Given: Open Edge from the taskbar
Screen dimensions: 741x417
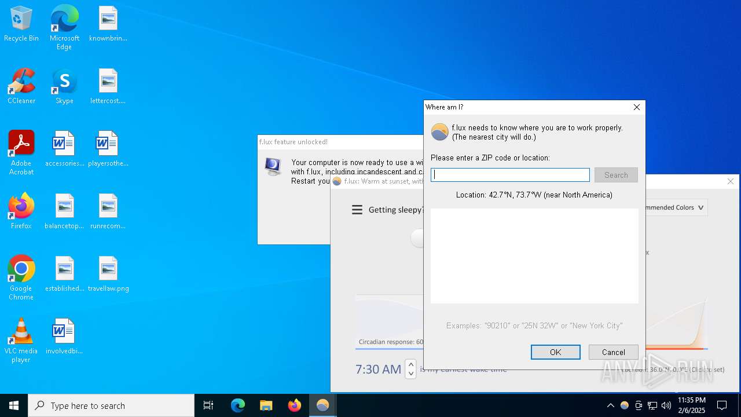Looking at the screenshot, I should (x=238, y=405).
